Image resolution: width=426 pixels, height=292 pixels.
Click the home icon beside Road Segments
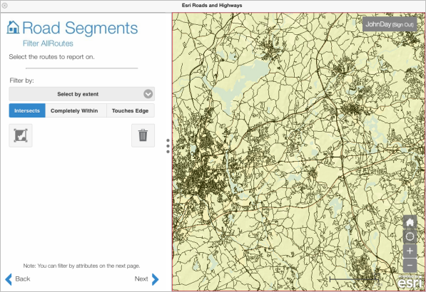tap(13, 27)
